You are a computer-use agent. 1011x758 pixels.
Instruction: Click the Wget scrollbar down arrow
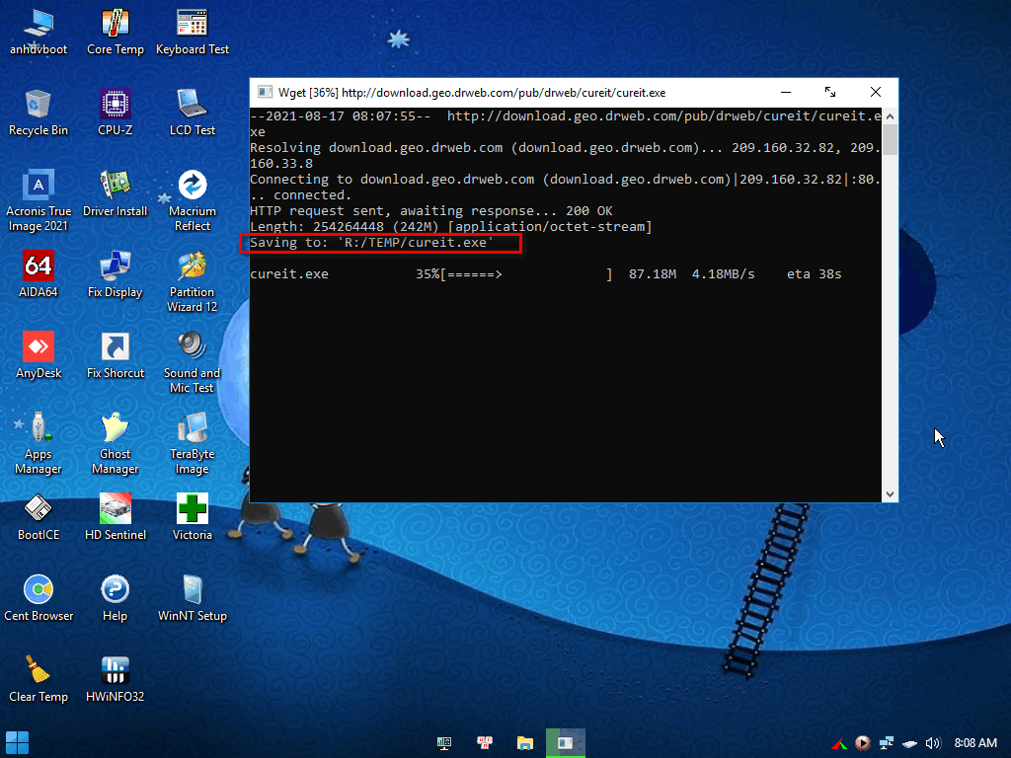[x=890, y=494]
